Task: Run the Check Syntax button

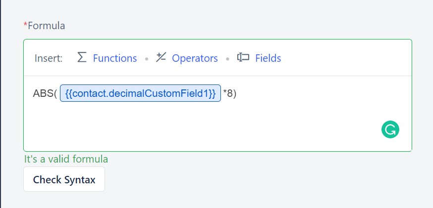Action: click(64, 179)
